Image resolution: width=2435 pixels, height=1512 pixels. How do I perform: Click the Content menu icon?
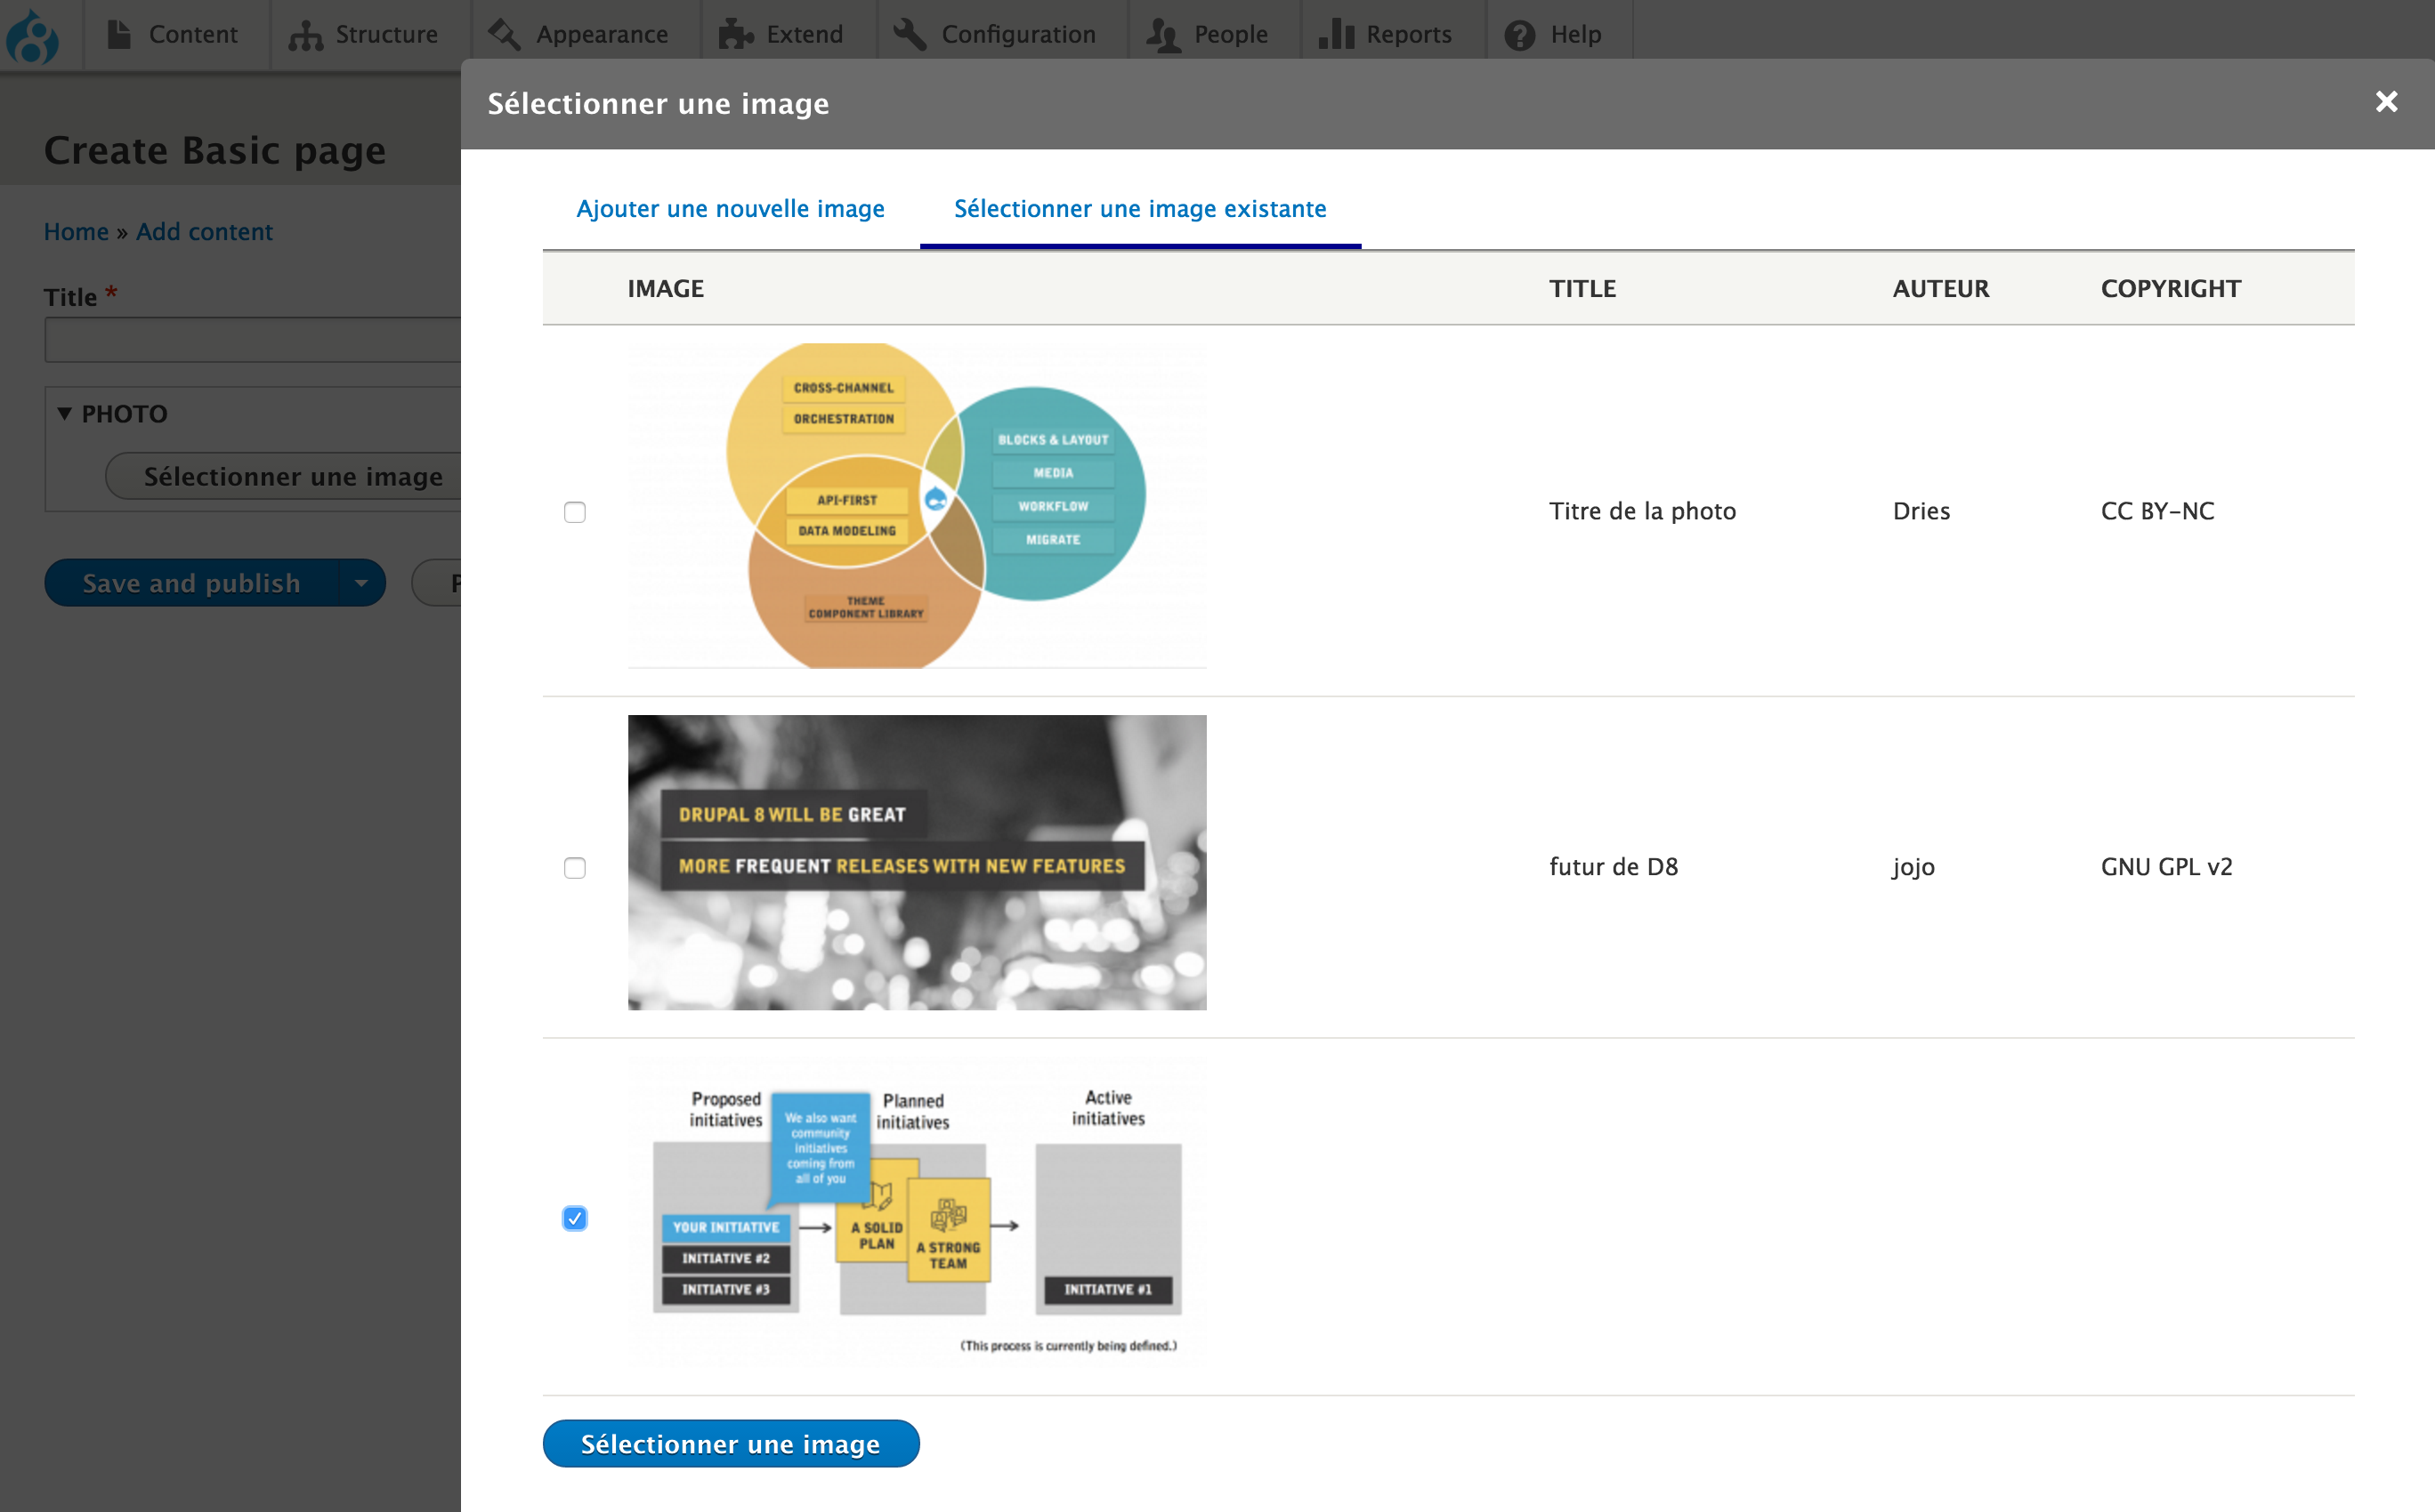pos(118,31)
